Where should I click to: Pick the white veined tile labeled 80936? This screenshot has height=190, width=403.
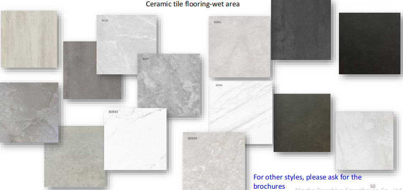[240, 112]
